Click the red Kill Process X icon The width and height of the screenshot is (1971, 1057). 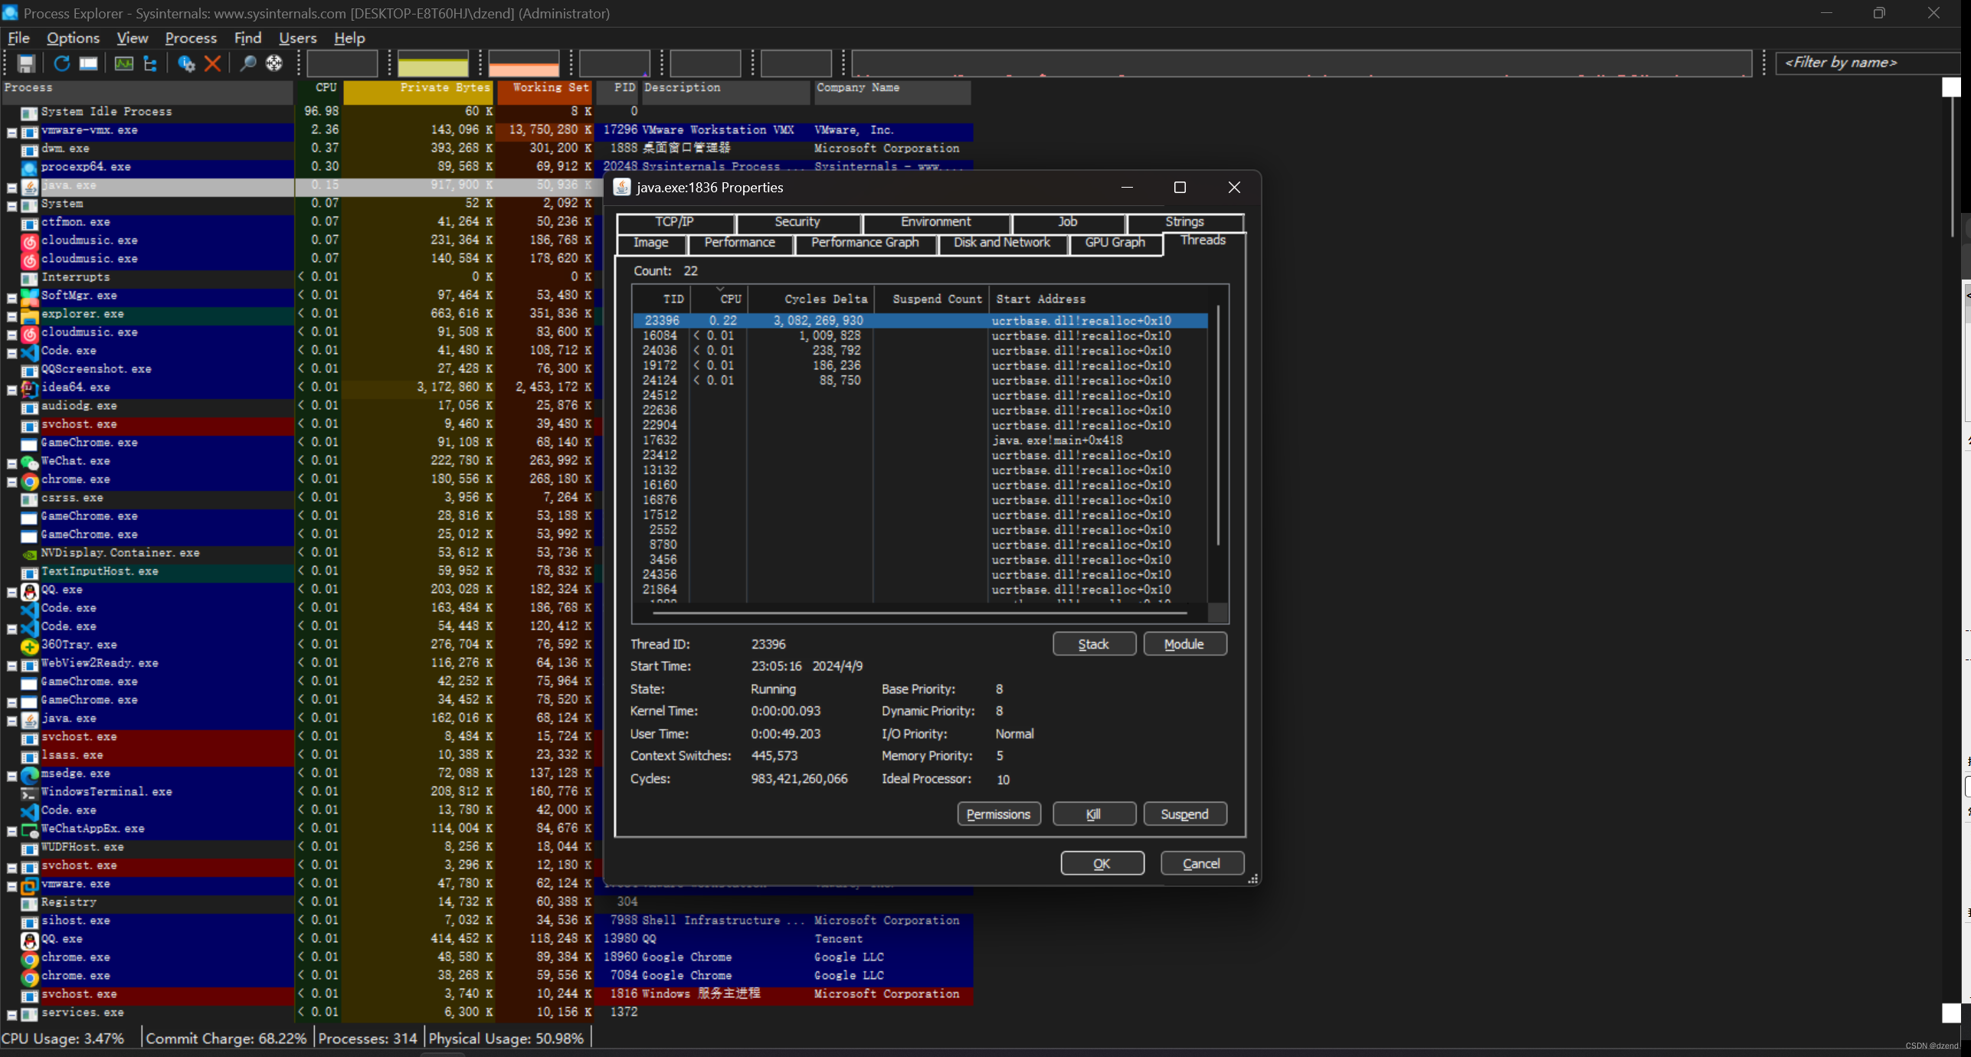click(213, 64)
